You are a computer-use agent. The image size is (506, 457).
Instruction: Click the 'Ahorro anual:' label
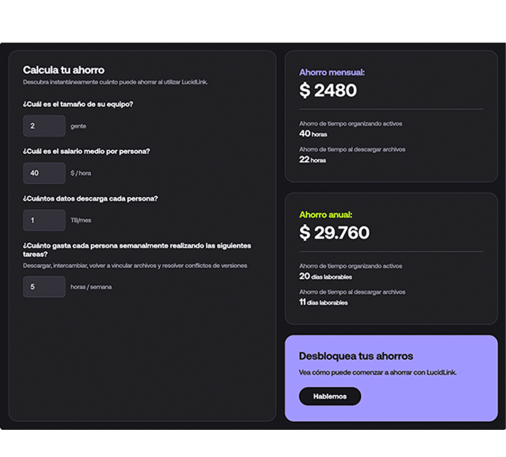[326, 215]
